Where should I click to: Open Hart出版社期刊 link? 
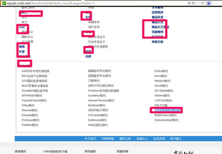coord(98,125)
